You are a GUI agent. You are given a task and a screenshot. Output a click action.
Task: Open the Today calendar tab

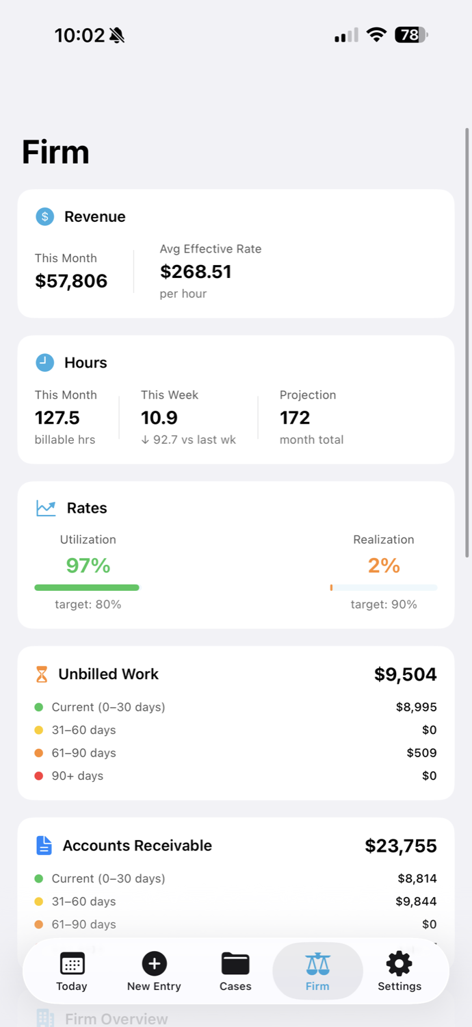point(72,972)
